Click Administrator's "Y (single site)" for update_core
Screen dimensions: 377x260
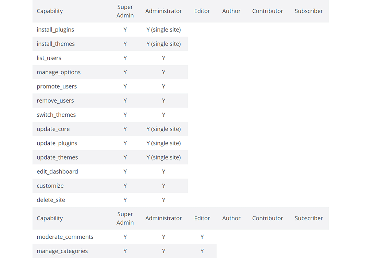point(163,129)
